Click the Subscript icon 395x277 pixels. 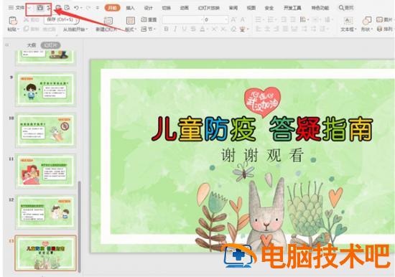[223, 29]
